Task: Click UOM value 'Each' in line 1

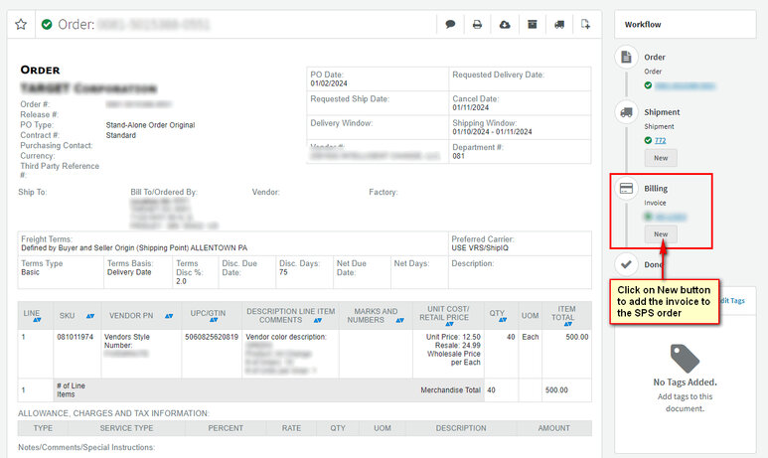Action: tap(530, 337)
